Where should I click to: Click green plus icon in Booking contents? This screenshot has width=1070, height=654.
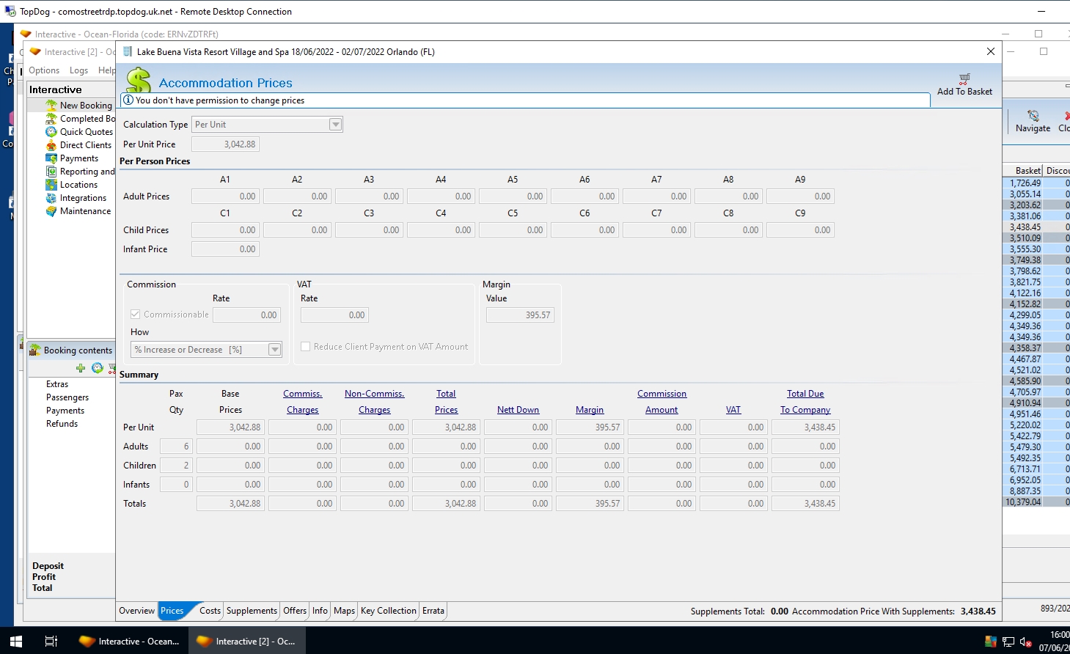(x=81, y=368)
